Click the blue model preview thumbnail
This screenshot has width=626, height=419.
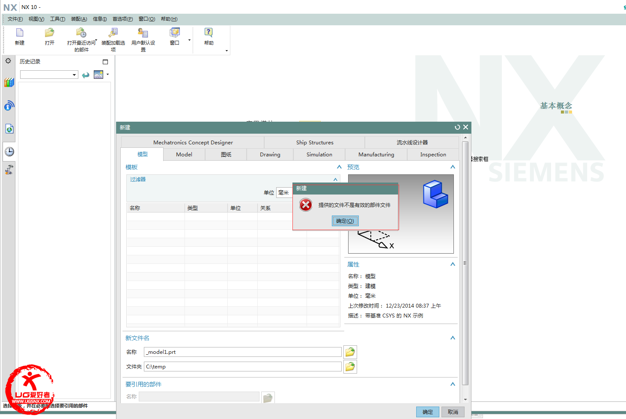pos(435,194)
